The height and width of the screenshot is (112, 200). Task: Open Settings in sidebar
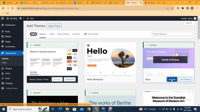click(9, 83)
